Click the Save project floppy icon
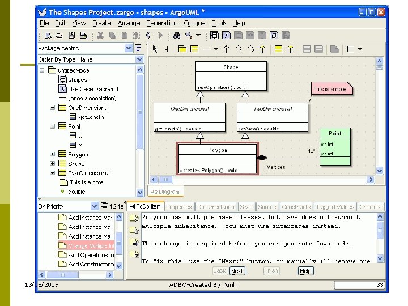 click(72, 35)
